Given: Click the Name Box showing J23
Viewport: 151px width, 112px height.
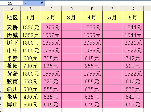Looking at the screenshot, I should 11,3.
